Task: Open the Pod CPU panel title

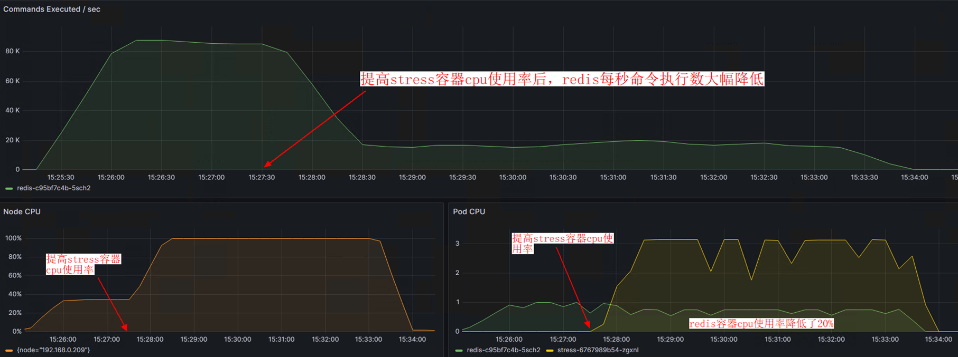Action: coord(469,211)
